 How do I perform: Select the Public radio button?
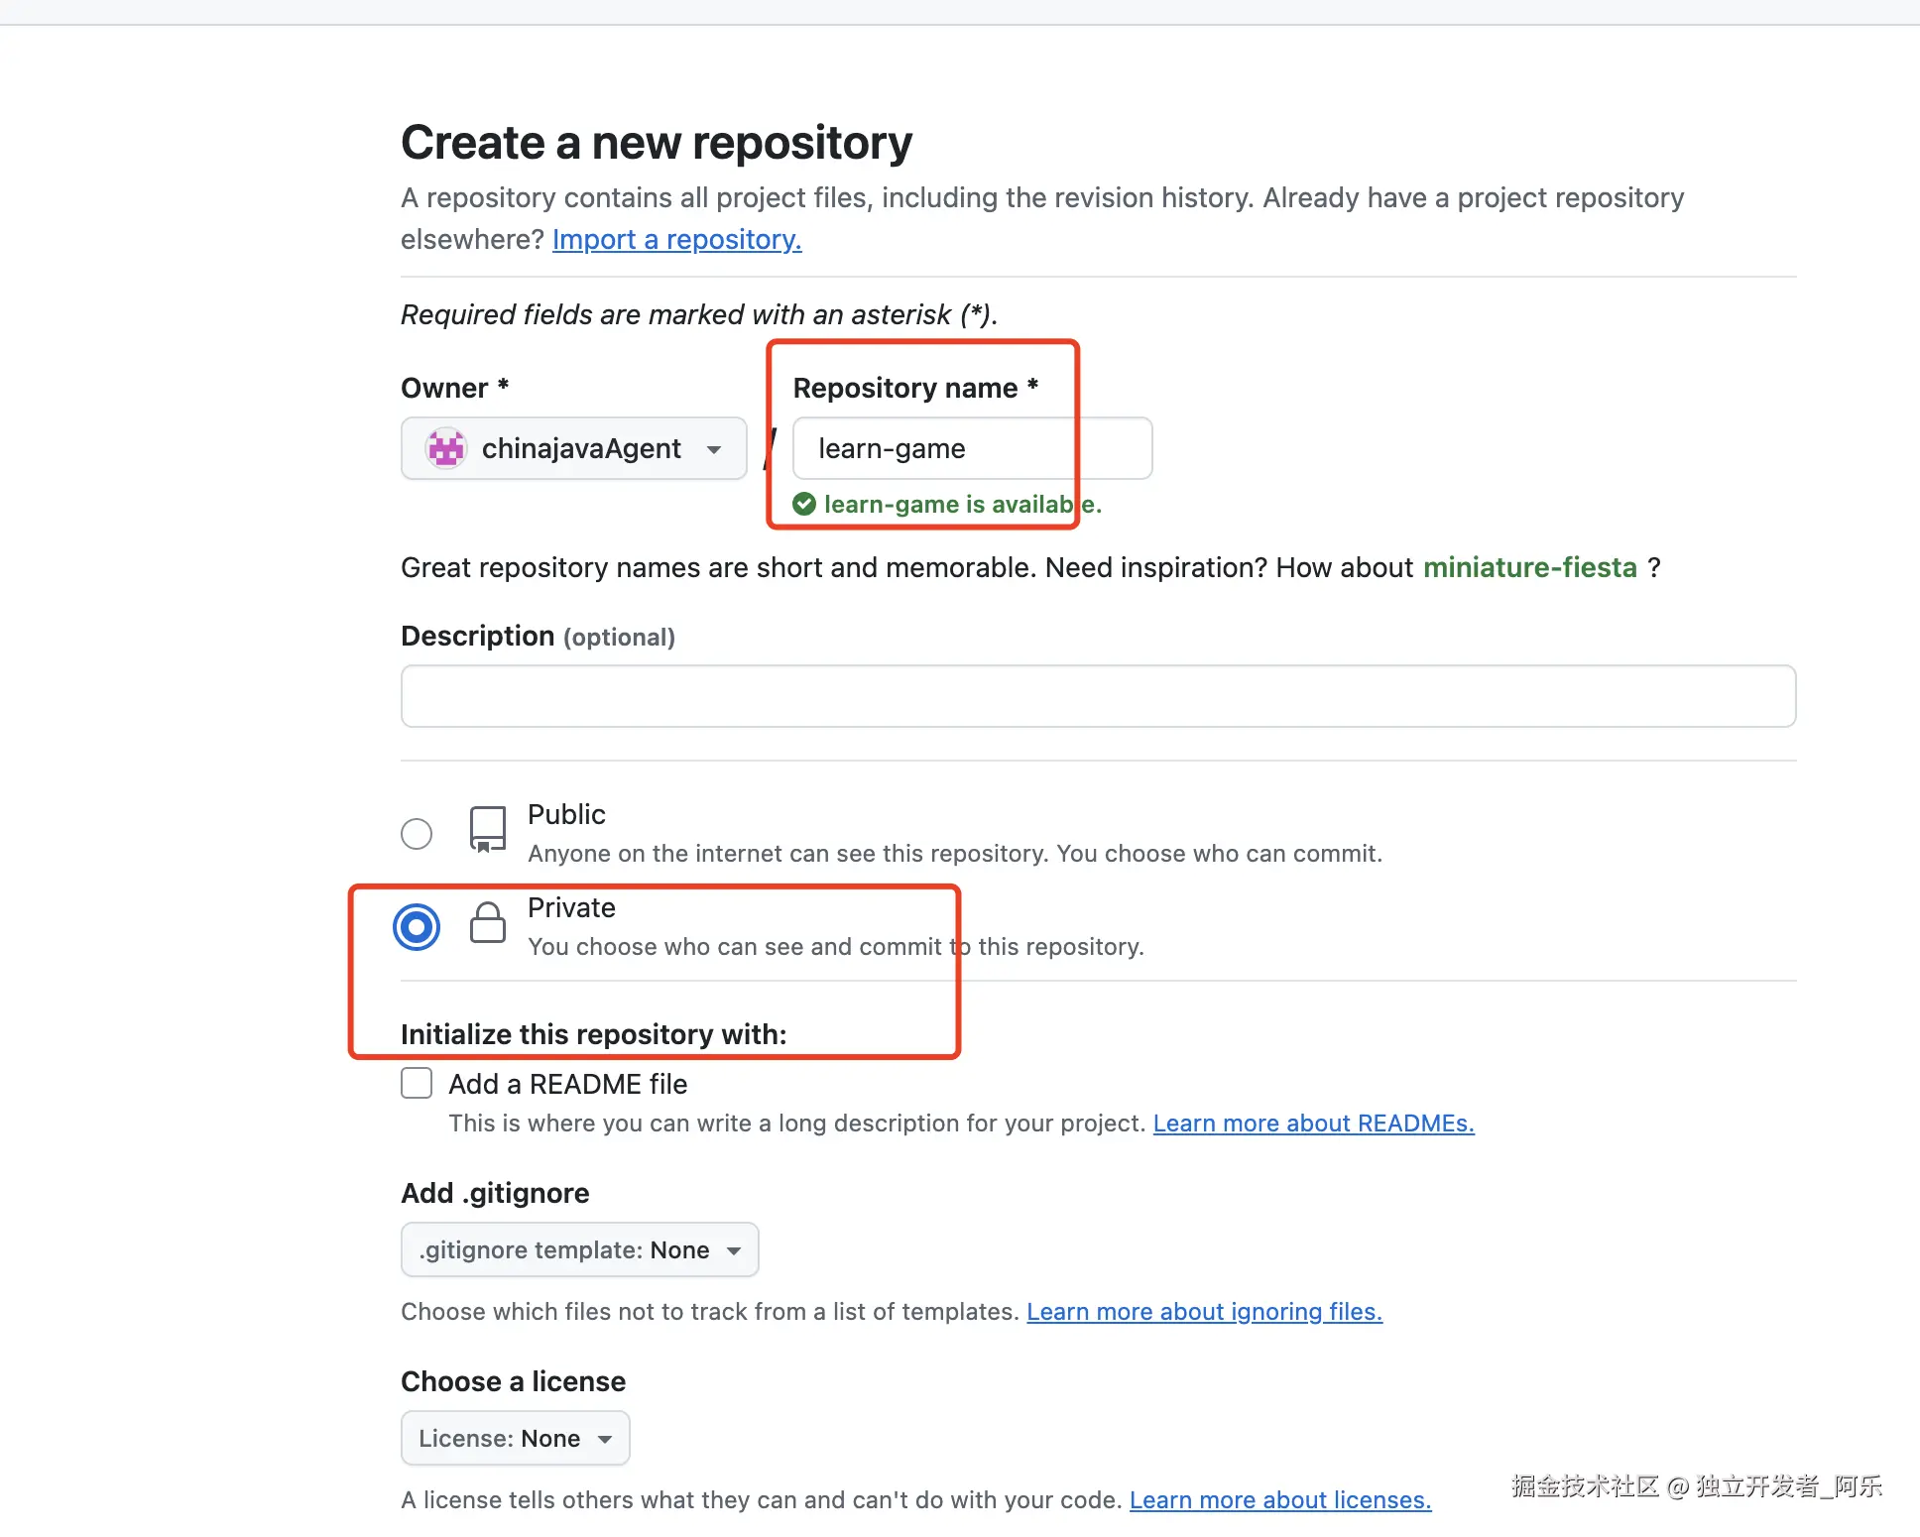click(x=417, y=833)
